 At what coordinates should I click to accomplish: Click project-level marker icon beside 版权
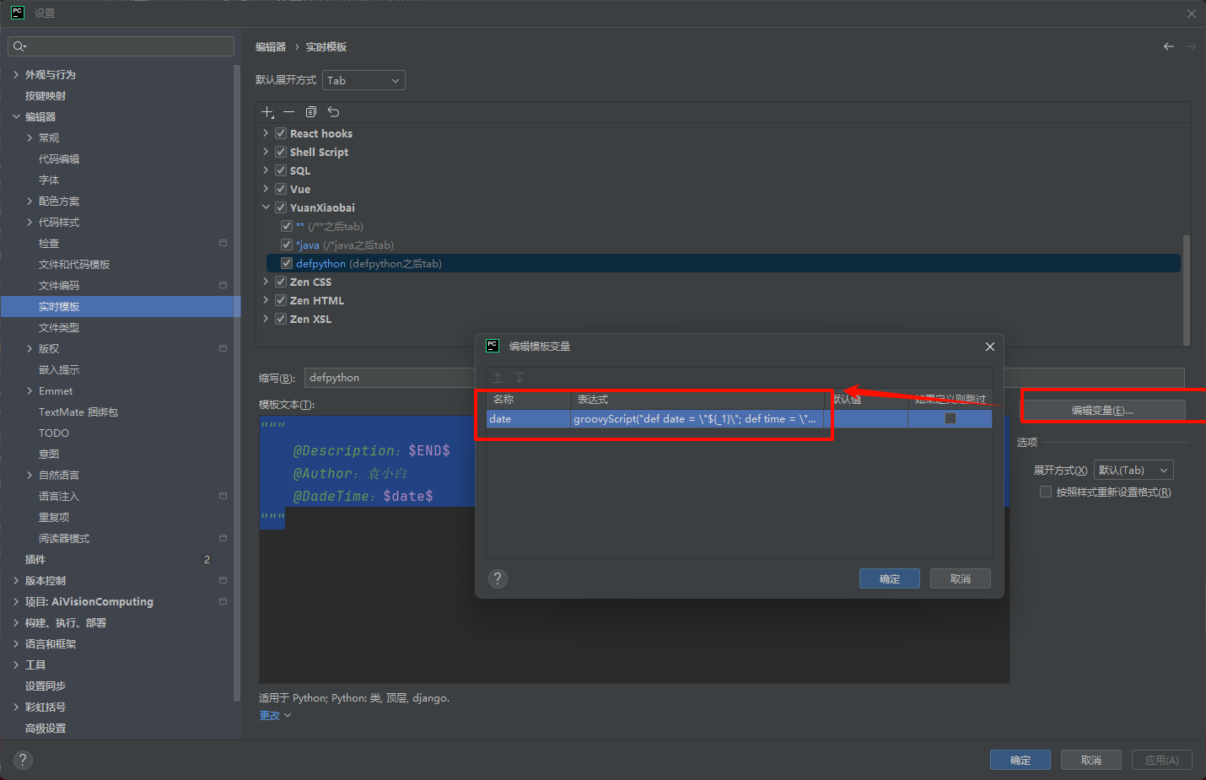[x=223, y=348]
